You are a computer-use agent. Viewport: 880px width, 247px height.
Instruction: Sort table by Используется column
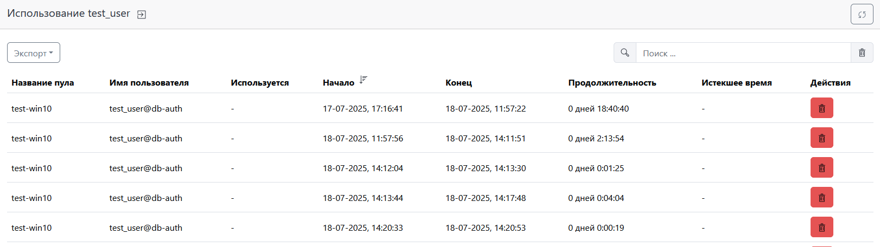click(x=259, y=83)
